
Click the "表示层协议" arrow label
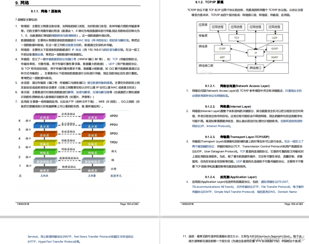[x=68, y=124]
